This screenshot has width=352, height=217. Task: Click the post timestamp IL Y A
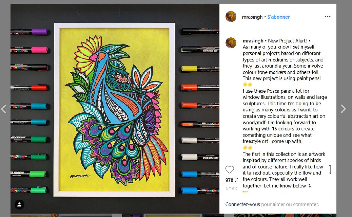(231, 188)
